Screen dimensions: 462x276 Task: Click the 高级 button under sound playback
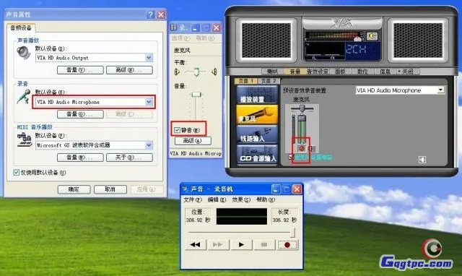click(129, 70)
